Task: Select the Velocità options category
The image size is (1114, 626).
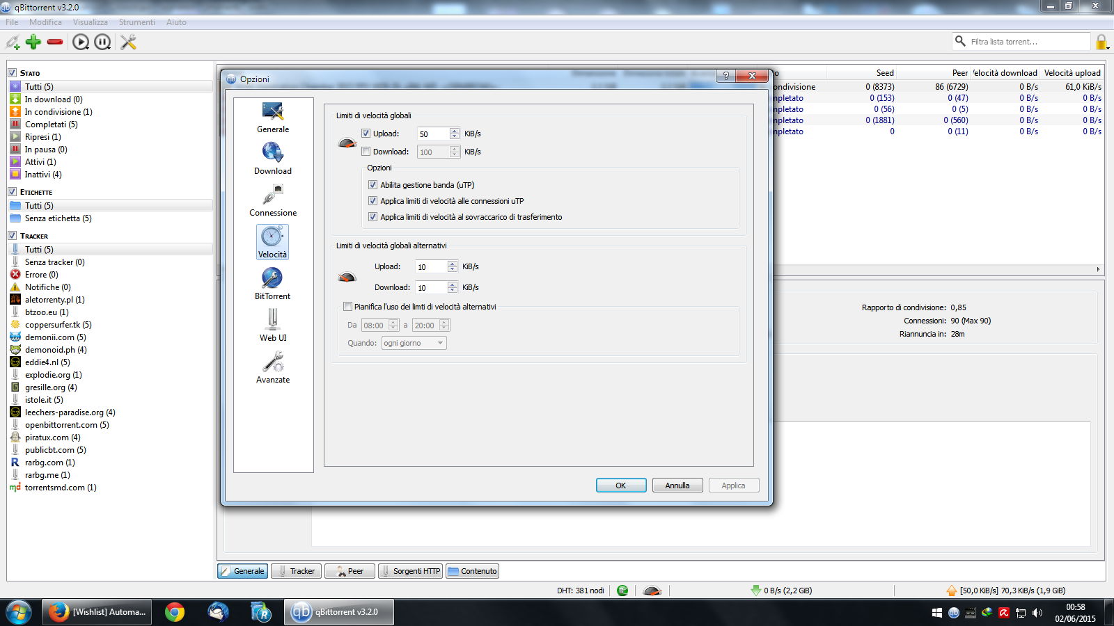Action: pyautogui.click(x=272, y=242)
